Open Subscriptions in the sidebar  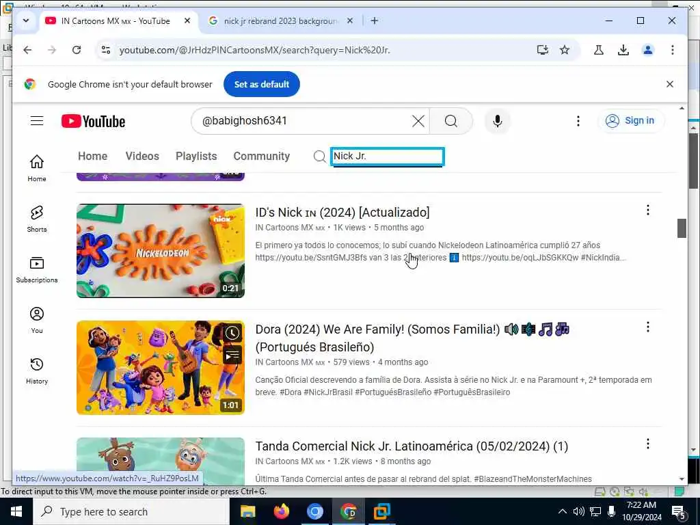point(37,269)
